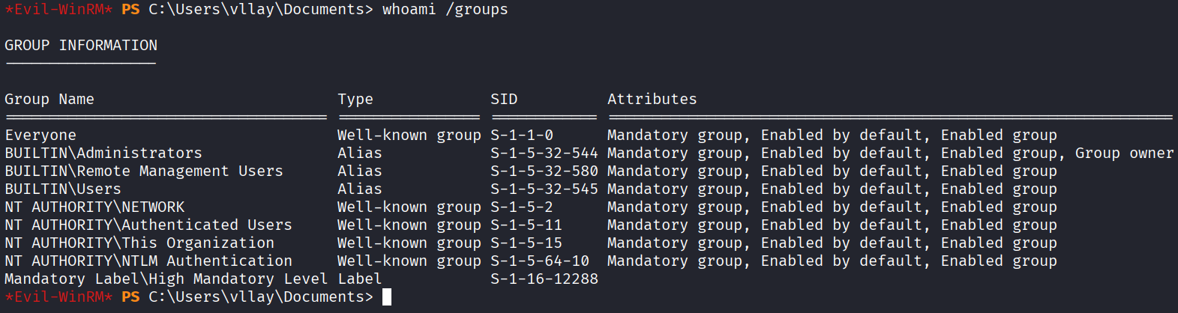Click 'NT AUTHORITY\NTLM Authentication' entry

tap(148, 261)
